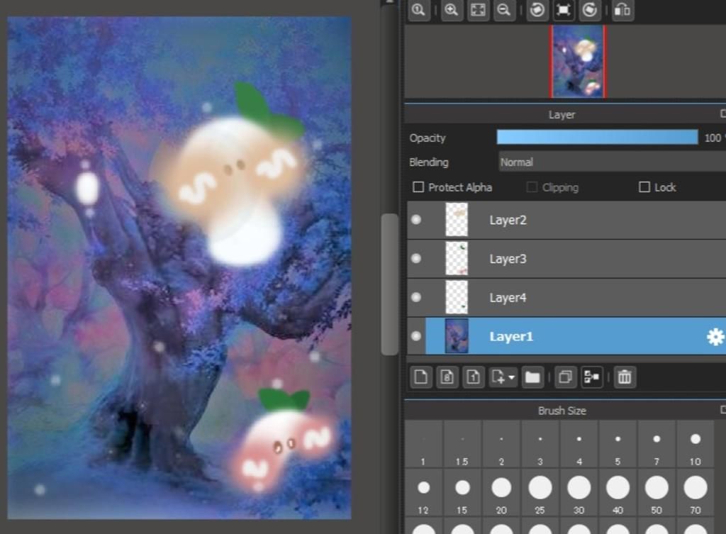
Task: Merge layer down icon
Action: tap(592, 377)
